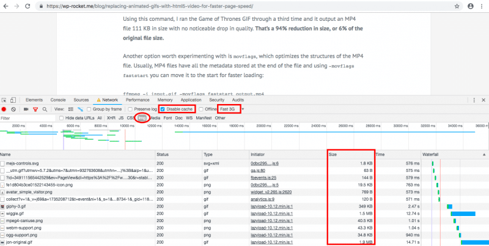Open the Performance tab
Screen dimensions: 489x246
coord(138,99)
